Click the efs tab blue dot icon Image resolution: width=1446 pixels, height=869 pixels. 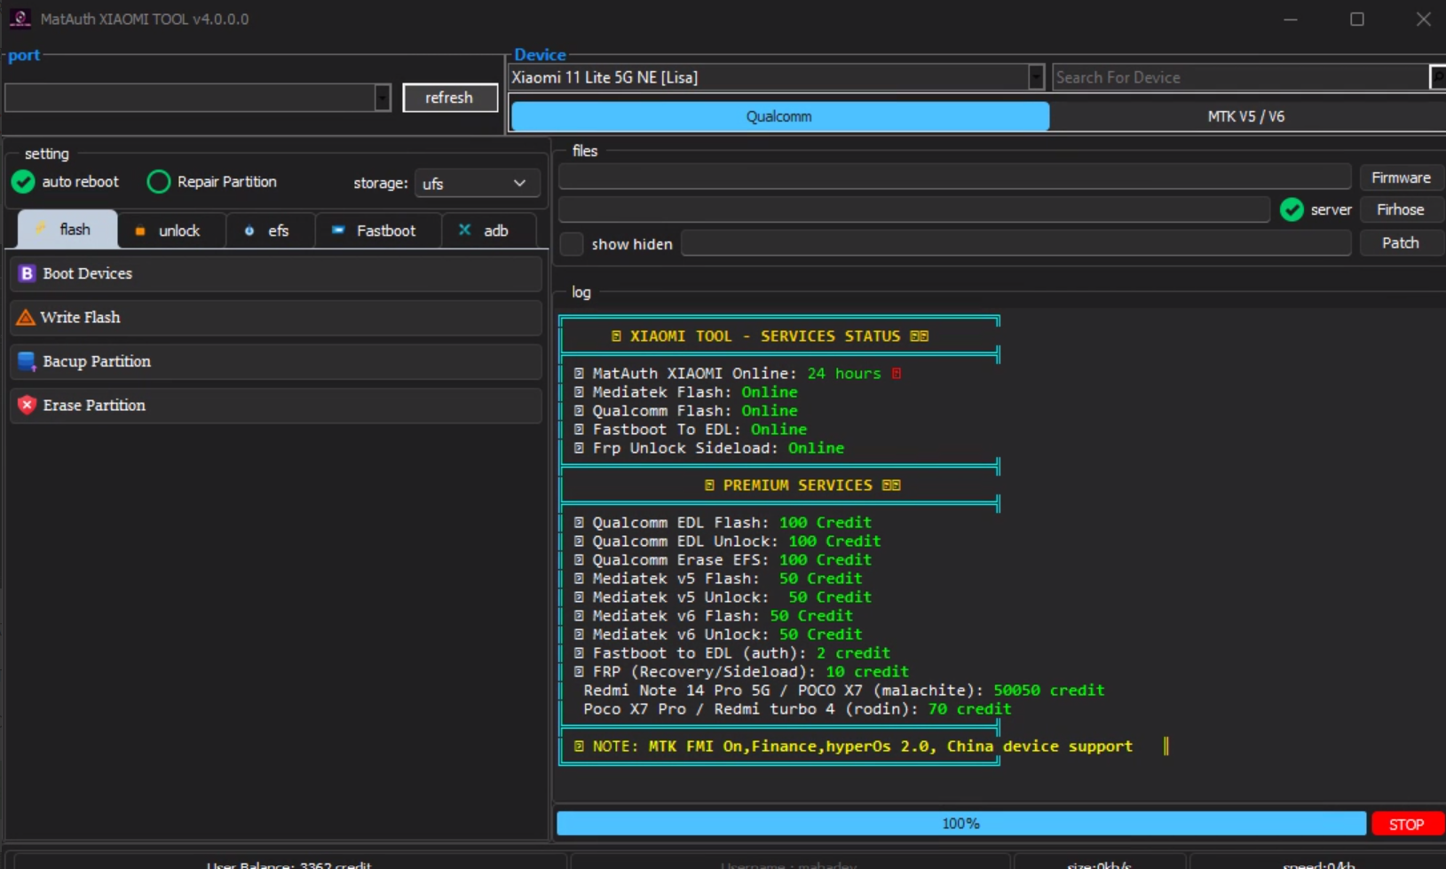(x=249, y=231)
